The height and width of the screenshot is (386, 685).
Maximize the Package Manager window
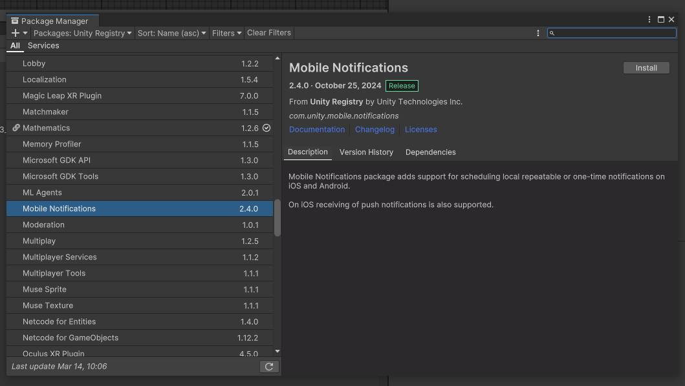[x=661, y=19]
